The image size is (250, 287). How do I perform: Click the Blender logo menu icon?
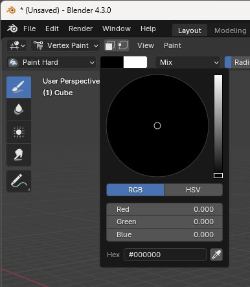[12, 29]
